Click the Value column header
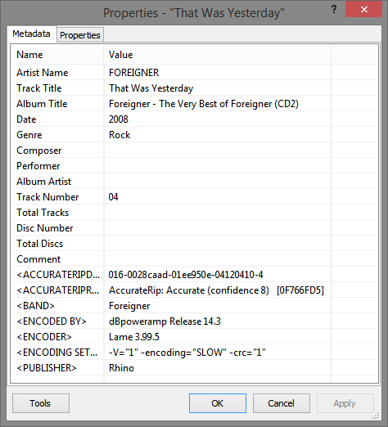The width and height of the screenshot is (388, 427). coord(218,55)
